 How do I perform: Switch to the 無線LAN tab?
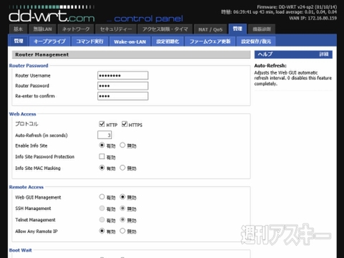click(x=42, y=29)
